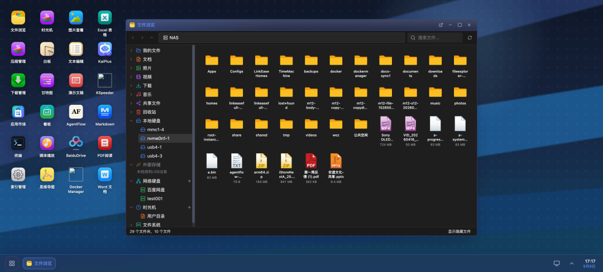Select the arm64.zip archive file
Screen dimensions: 603x272
tap(261, 168)
